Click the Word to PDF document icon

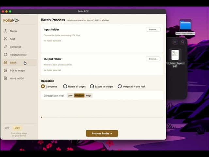point(5,78)
